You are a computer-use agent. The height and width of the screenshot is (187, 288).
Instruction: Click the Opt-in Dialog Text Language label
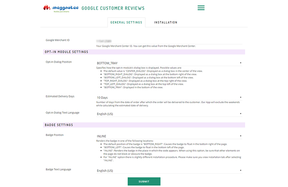point(62,113)
